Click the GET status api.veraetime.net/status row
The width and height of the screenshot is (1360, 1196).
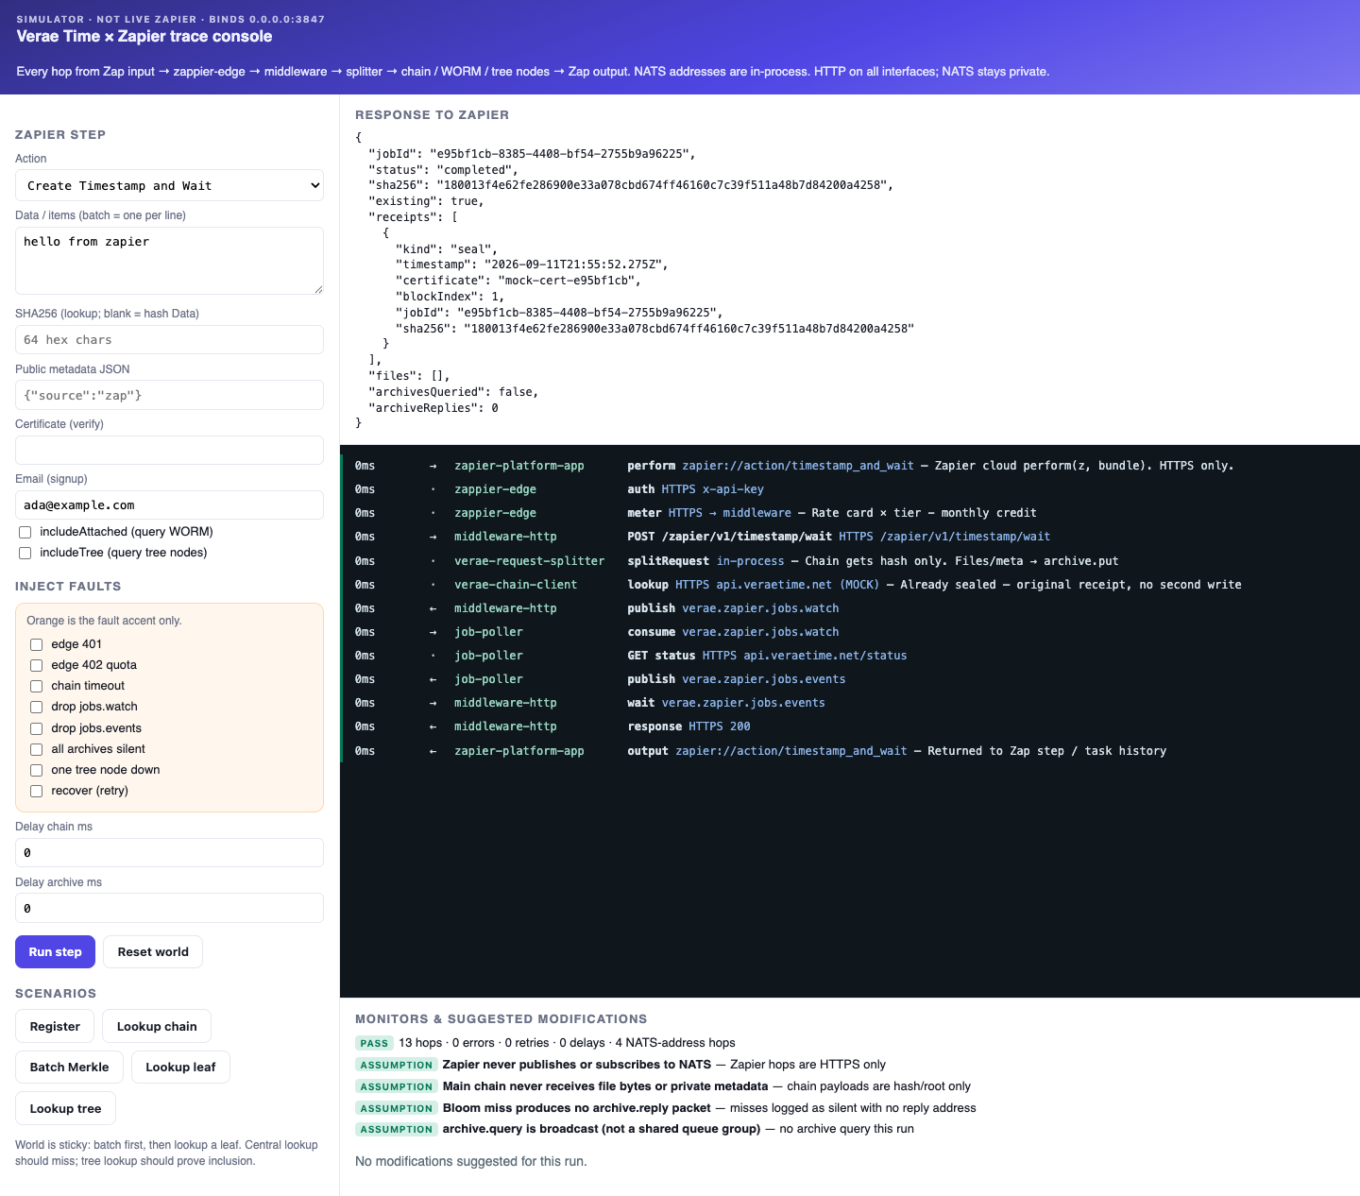coord(848,656)
